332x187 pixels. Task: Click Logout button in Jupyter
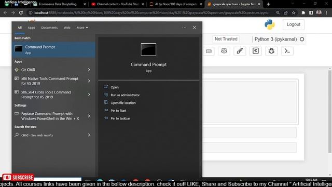(x=294, y=24)
